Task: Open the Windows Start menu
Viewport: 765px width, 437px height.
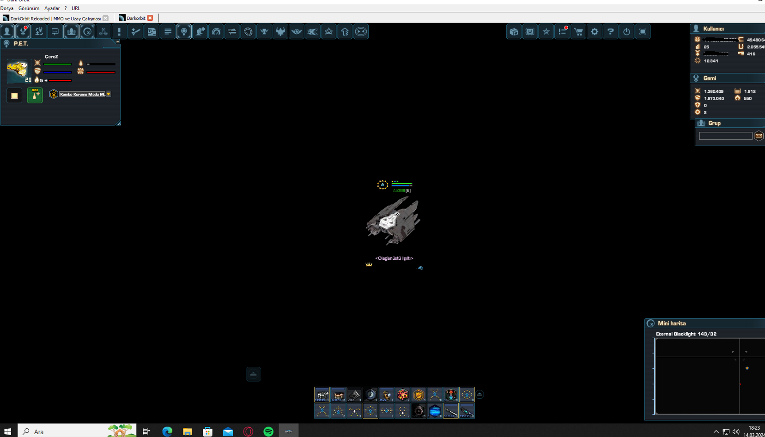Action: coord(8,431)
